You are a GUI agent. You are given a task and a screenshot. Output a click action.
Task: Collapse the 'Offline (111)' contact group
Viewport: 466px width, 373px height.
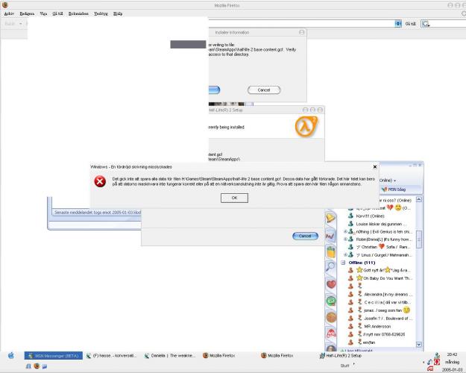343,263
